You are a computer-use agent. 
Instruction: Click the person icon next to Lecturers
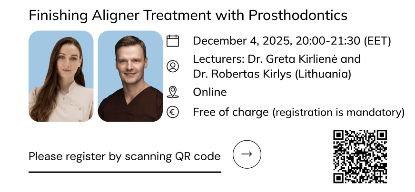pos(173,66)
